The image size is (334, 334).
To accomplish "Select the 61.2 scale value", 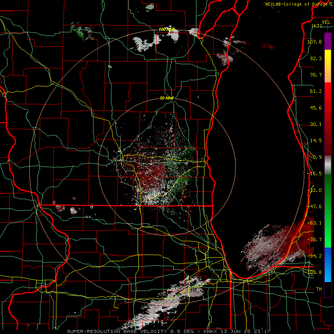I will tap(316, 91).
